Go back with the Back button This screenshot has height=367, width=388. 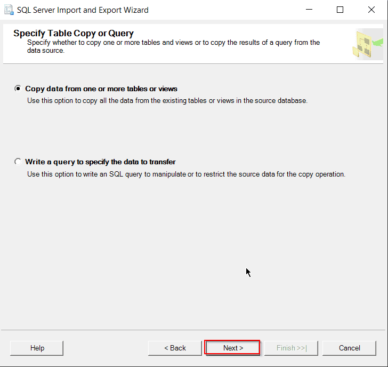175,348
